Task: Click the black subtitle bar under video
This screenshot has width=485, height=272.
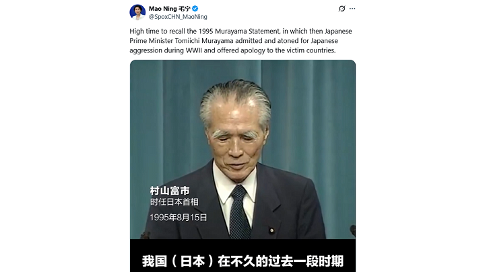Action: click(x=243, y=255)
